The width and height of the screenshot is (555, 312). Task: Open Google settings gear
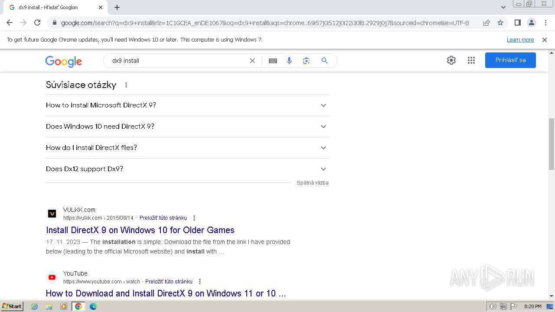(451, 60)
